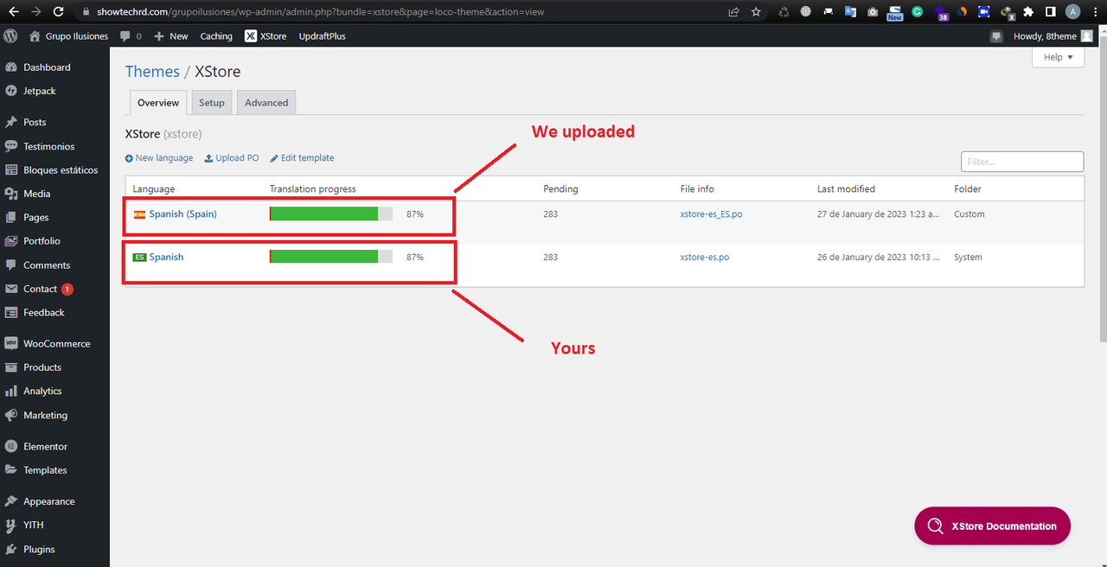Image resolution: width=1107 pixels, height=567 pixels.
Task: Open the xstore-es_ES.po file info link
Action: point(711,213)
